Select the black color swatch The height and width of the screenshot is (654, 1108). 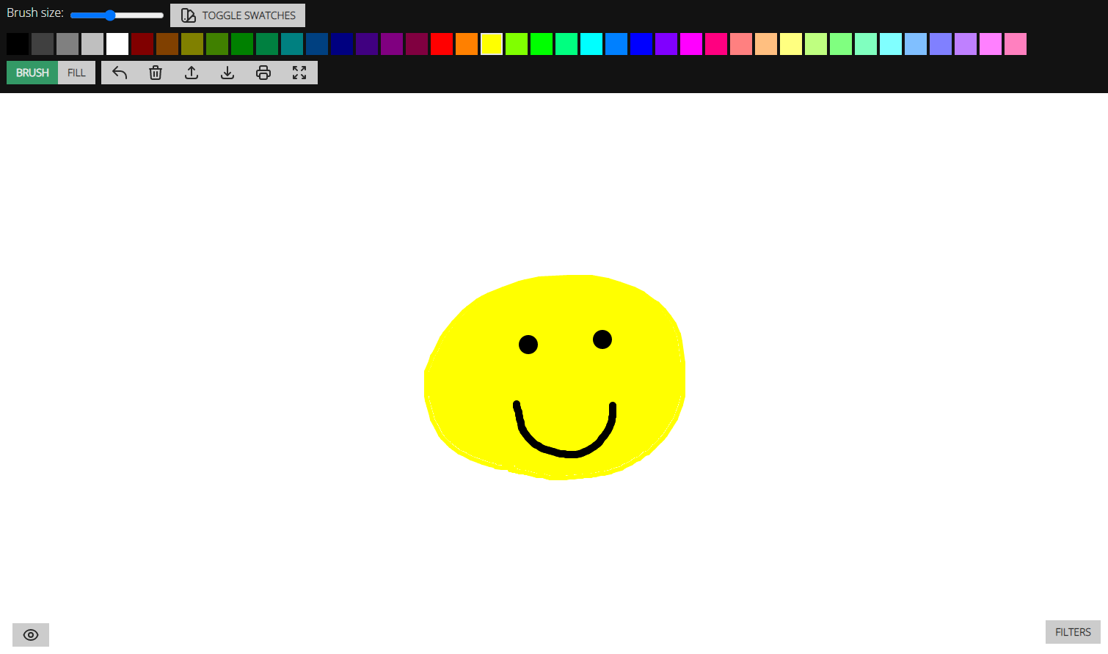tap(16, 44)
